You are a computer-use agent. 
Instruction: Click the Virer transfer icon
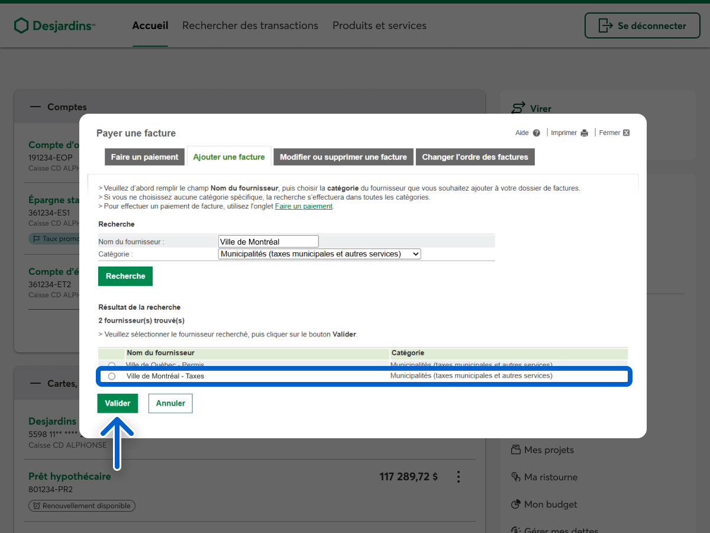518,108
